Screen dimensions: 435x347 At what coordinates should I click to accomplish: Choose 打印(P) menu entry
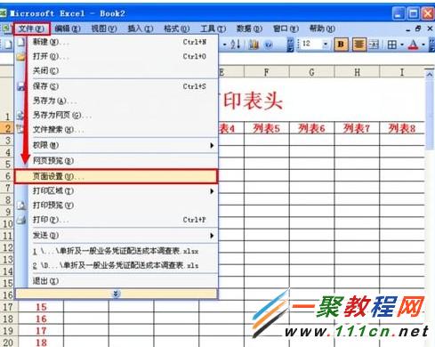(117, 220)
